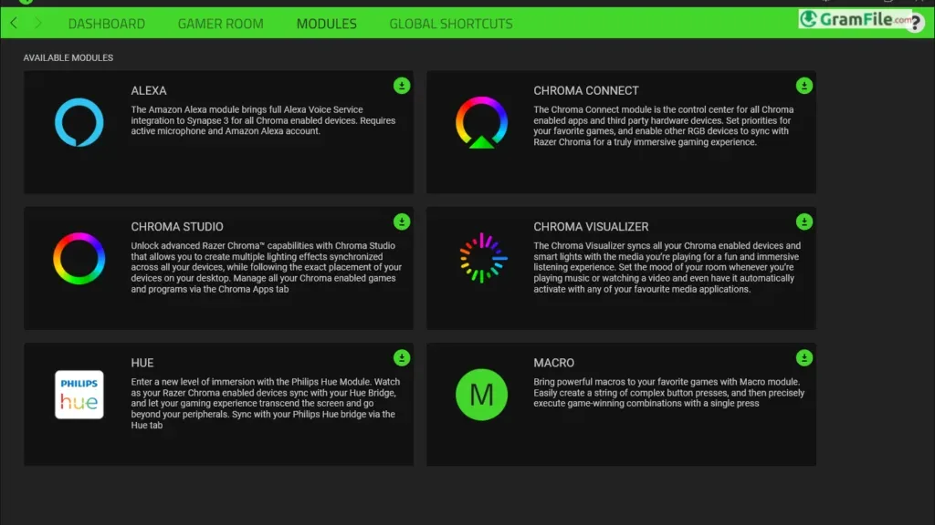The image size is (935, 525).
Task: Click the ALEXA module title
Action: point(149,90)
